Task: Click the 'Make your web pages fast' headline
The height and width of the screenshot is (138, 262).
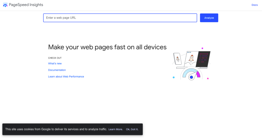Action: click(x=107, y=47)
